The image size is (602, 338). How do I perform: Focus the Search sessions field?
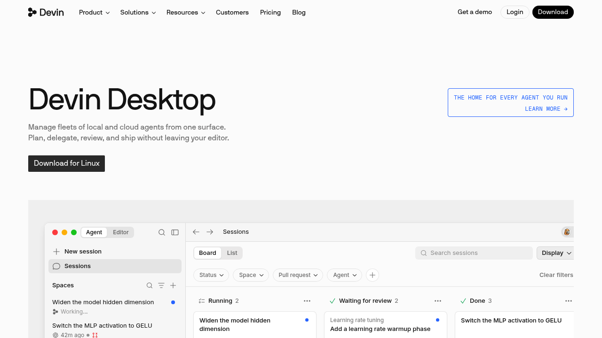474,253
